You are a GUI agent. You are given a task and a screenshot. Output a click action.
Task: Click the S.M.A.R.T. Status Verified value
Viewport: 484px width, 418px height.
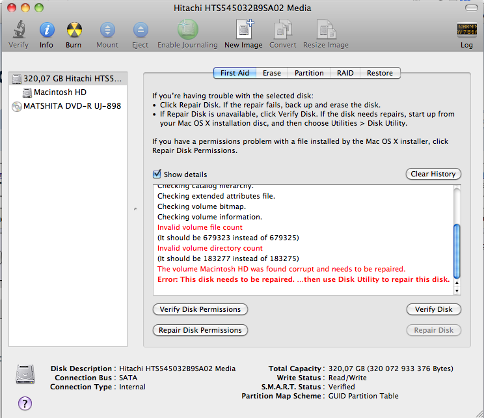point(342,387)
